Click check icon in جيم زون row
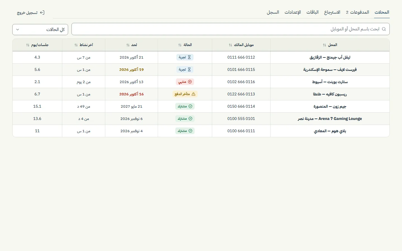Screen dimensions: 402x251 pos(190,106)
